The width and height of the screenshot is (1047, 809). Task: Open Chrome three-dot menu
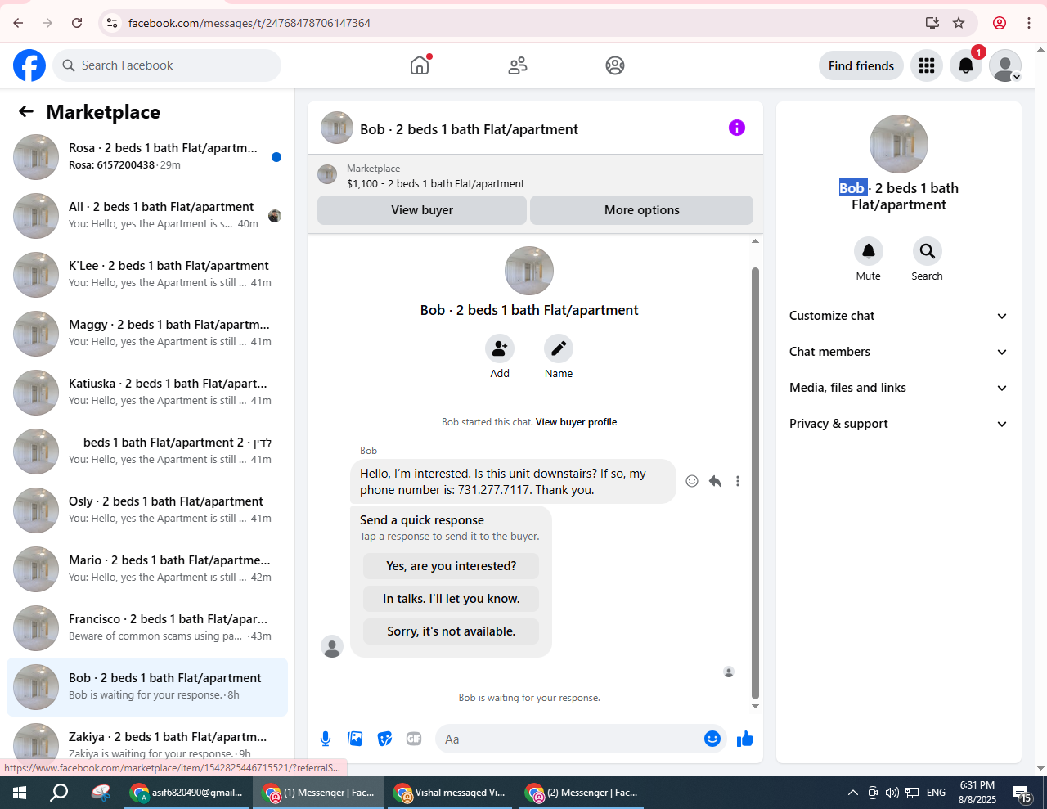1029,23
